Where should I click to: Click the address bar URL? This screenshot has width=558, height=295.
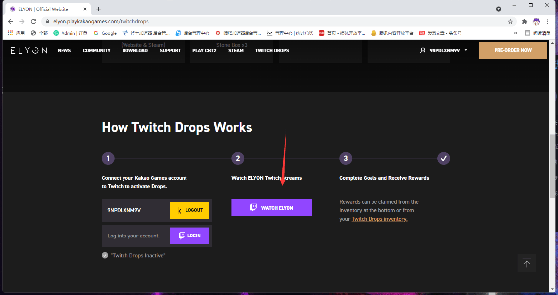point(101,22)
